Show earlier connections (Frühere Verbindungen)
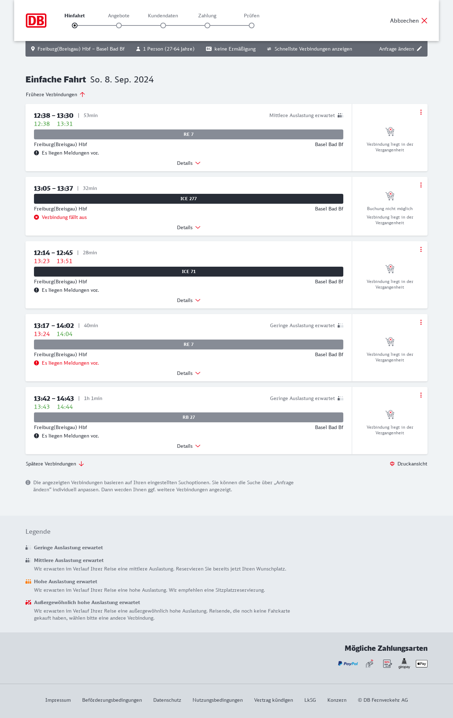 [56, 94]
